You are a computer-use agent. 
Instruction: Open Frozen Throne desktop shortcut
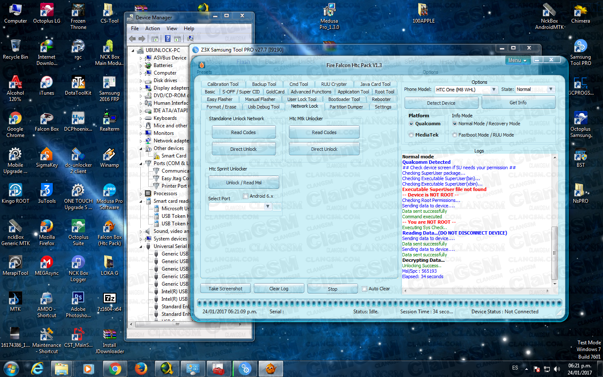[x=78, y=16]
